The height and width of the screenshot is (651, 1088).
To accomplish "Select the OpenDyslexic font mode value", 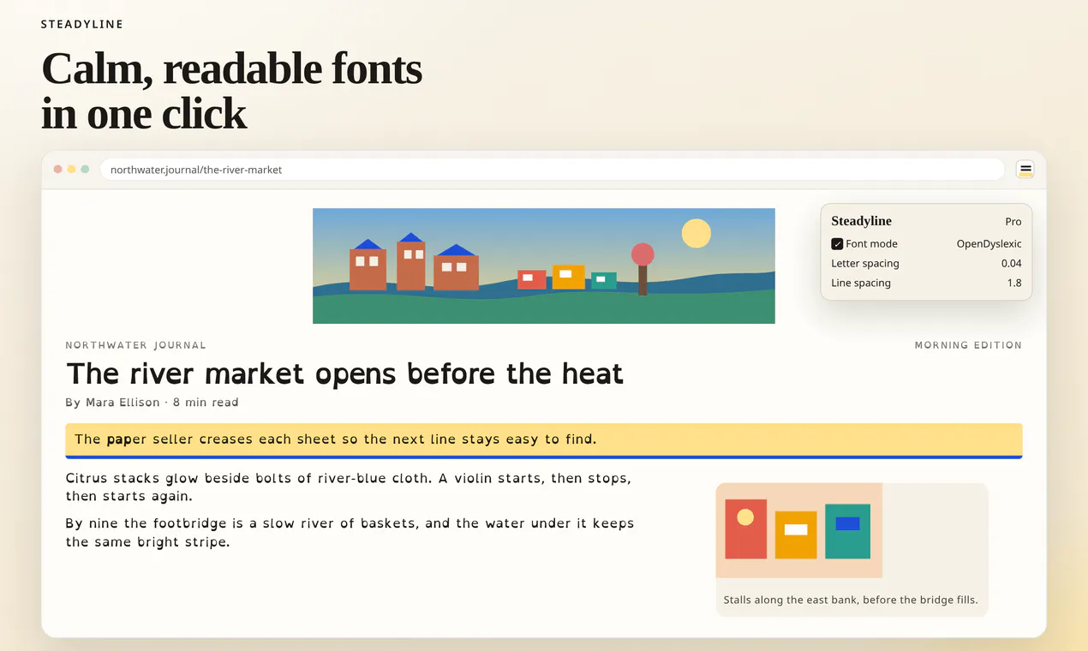I will (x=989, y=244).
